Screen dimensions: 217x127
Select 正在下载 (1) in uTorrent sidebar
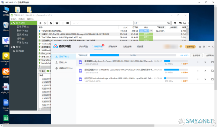coord(23,27)
